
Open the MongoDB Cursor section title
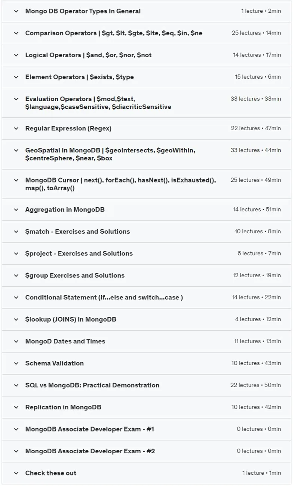click(x=121, y=184)
